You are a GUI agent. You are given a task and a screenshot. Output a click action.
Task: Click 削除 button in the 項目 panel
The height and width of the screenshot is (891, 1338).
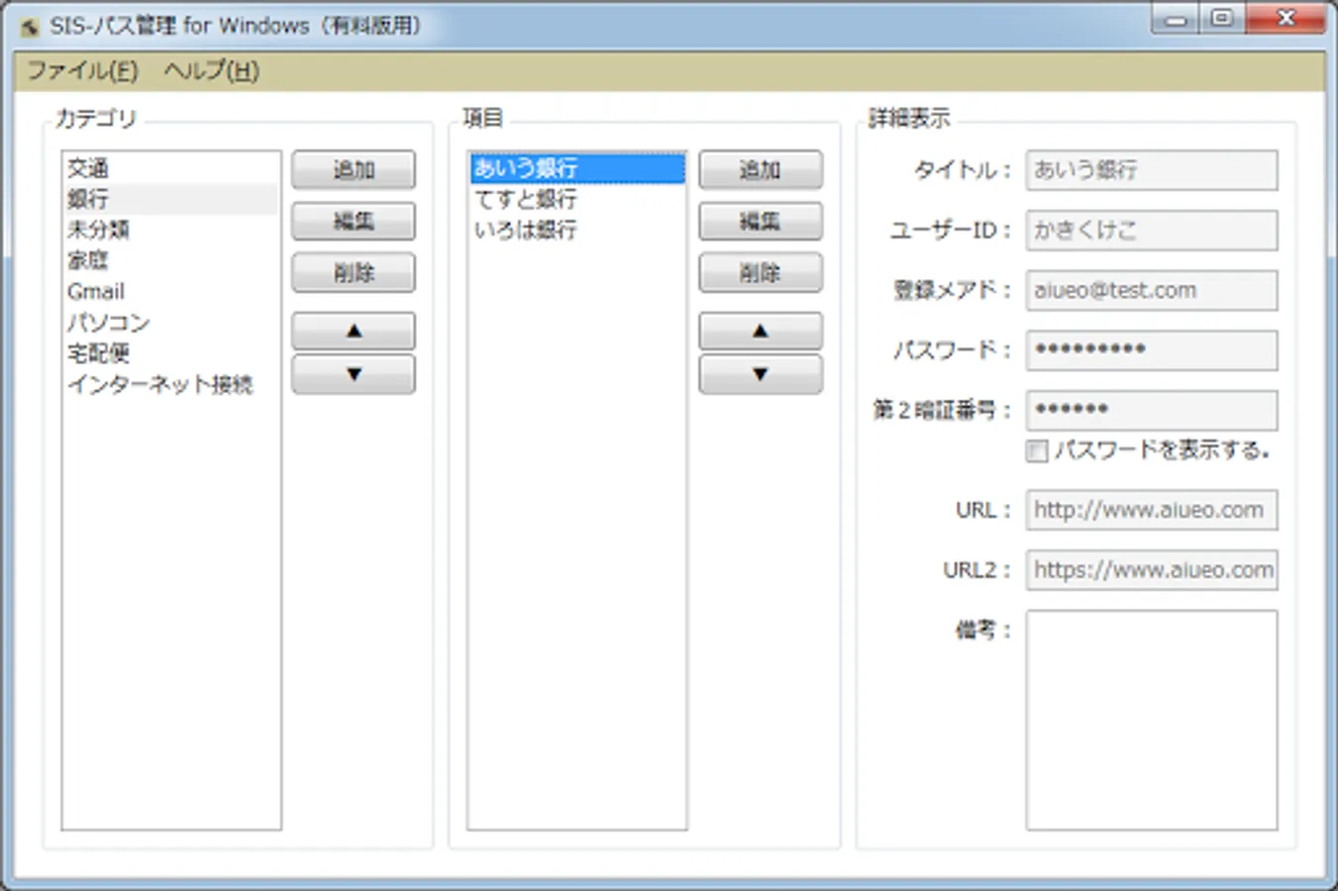click(x=761, y=272)
